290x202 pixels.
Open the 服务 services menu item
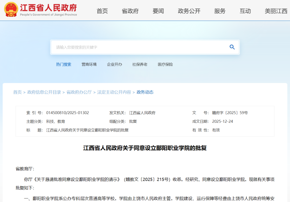click(220, 11)
